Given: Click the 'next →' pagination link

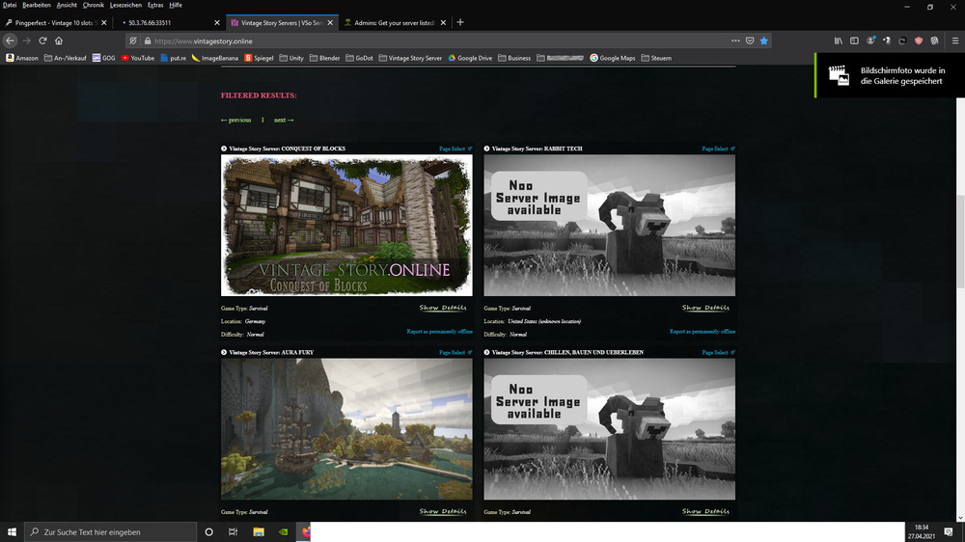Looking at the screenshot, I should tap(284, 120).
